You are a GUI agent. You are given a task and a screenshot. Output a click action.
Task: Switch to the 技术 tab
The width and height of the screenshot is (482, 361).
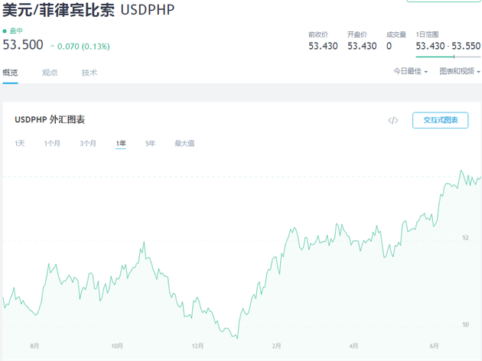(x=90, y=73)
